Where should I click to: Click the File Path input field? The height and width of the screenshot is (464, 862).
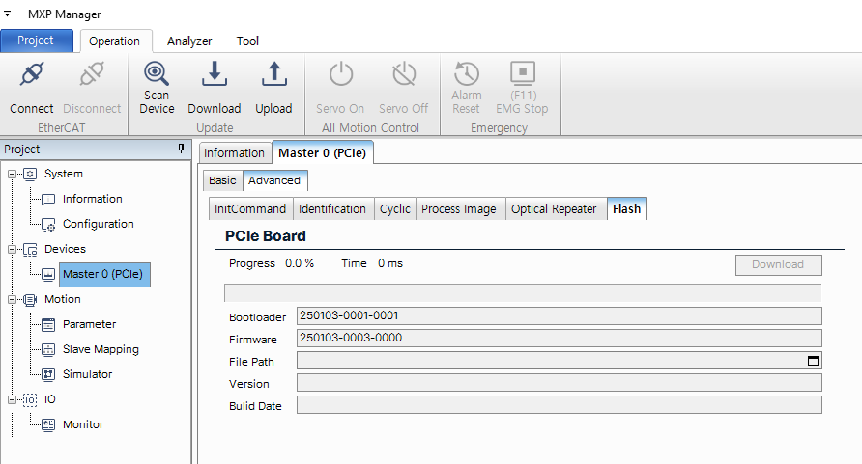tap(551, 361)
